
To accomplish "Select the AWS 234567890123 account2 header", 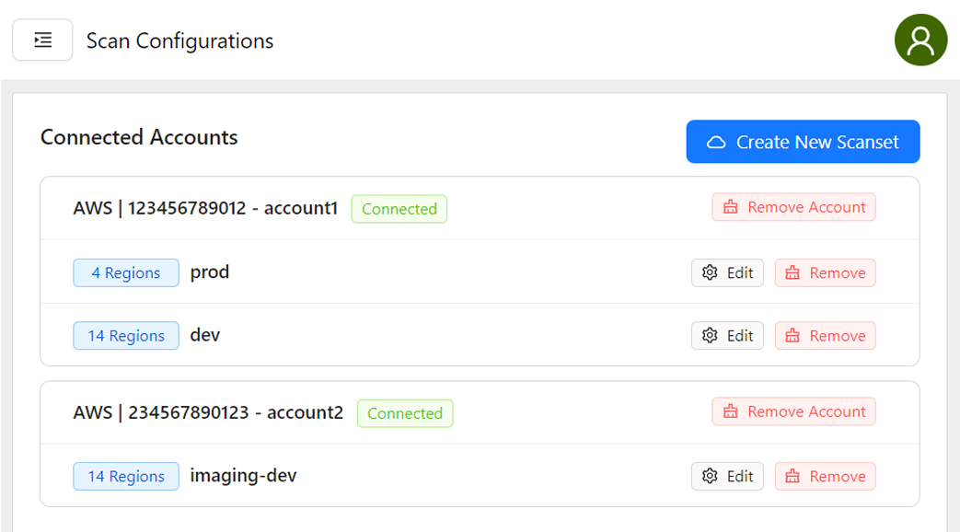I will coord(208,412).
